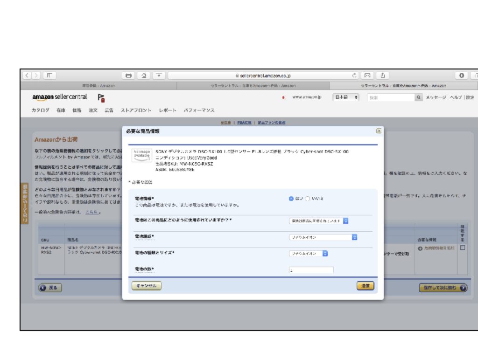Click the Amazonから出荷 heading
Viewport: 478px width, 358px height.
(x=56, y=139)
